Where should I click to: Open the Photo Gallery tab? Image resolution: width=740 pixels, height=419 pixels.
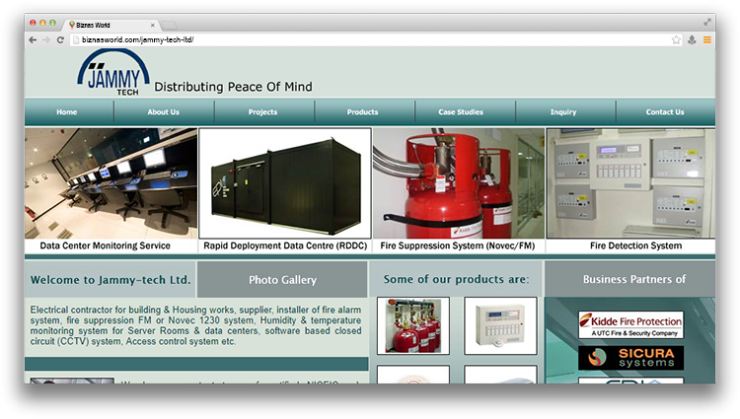point(282,280)
